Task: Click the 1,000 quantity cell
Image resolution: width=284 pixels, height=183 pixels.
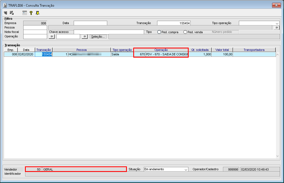Action: (x=200, y=54)
